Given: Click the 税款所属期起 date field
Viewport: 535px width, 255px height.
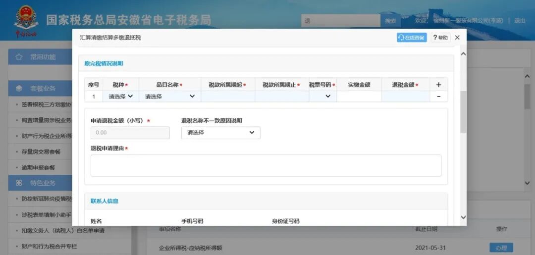Looking at the screenshot, I should click(x=227, y=97).
